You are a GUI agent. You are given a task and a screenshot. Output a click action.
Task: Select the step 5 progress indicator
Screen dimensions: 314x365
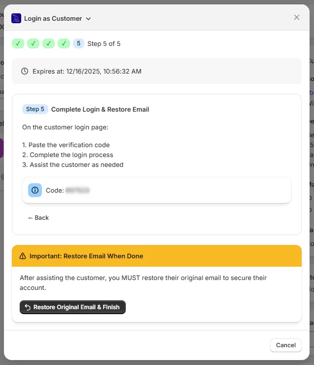[78, 43]
